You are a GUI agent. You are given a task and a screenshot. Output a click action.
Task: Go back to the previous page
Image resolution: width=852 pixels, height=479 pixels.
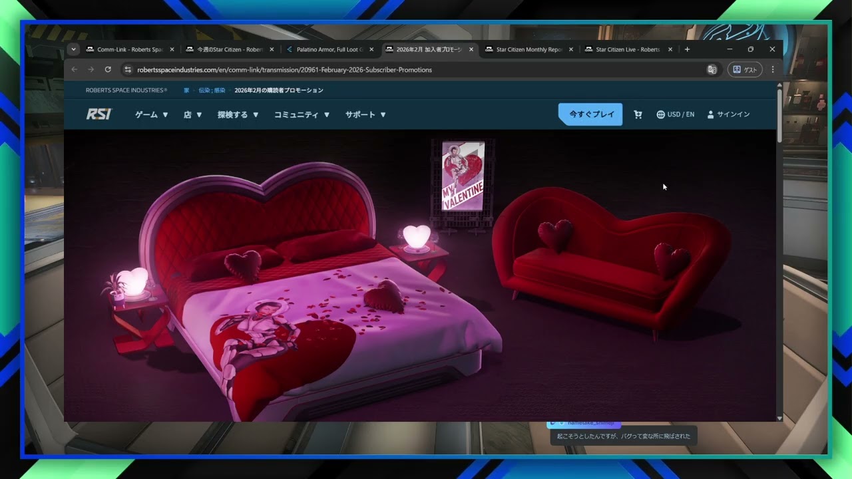point(75,69)
